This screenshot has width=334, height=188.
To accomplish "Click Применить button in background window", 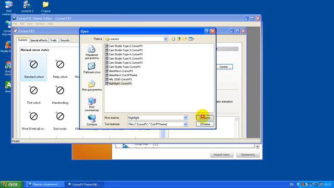I will coord(248,155).
